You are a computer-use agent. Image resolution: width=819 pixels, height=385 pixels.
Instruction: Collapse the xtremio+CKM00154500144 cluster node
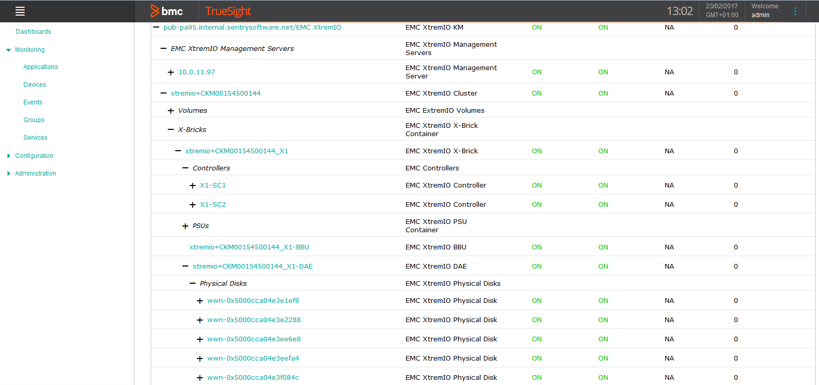pyautogui.click(x=164, y=93)
